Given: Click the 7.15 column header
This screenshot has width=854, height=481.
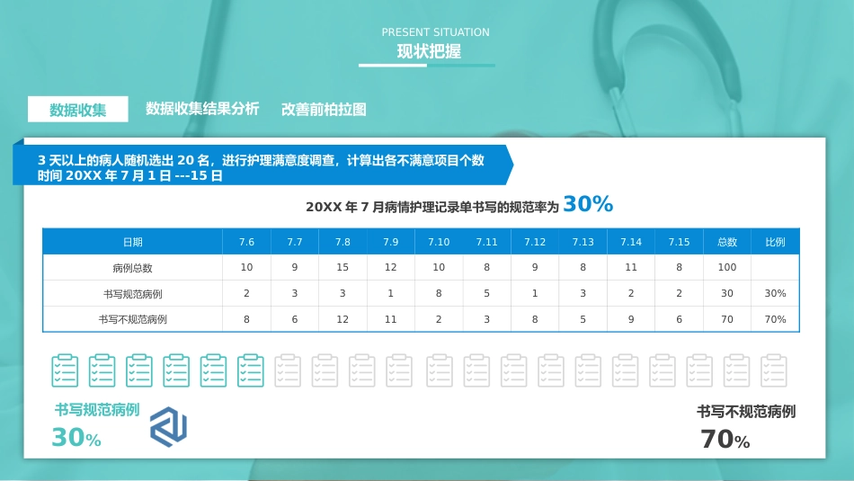Looking at the screenshot, I should pyautogui.click(x=680, y=242).
